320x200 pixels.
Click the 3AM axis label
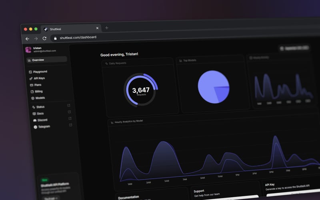[148, 182]
